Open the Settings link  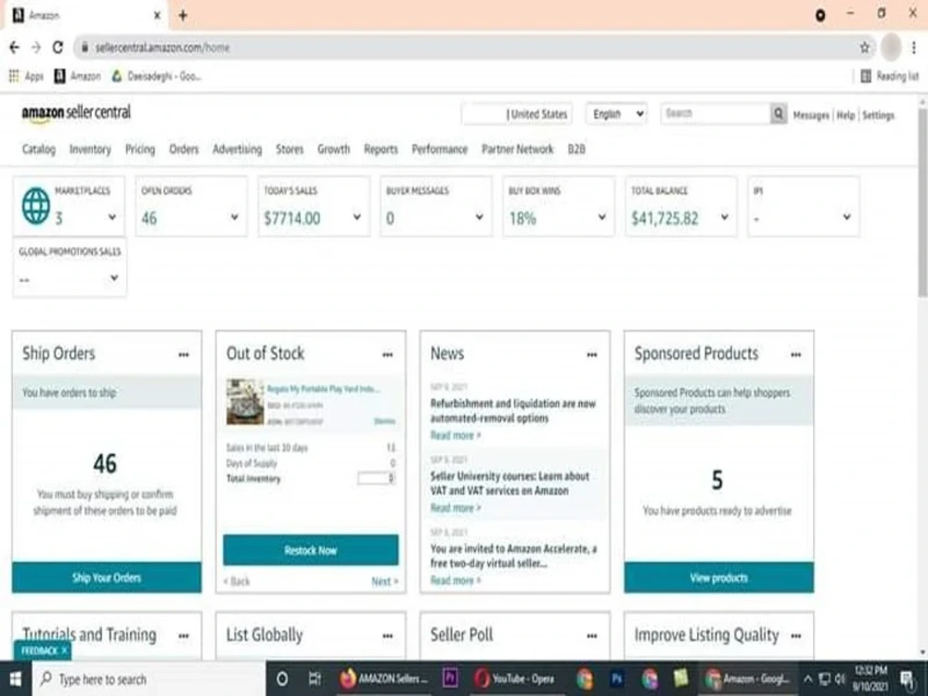pyautogui.click(x=878, y=115)
